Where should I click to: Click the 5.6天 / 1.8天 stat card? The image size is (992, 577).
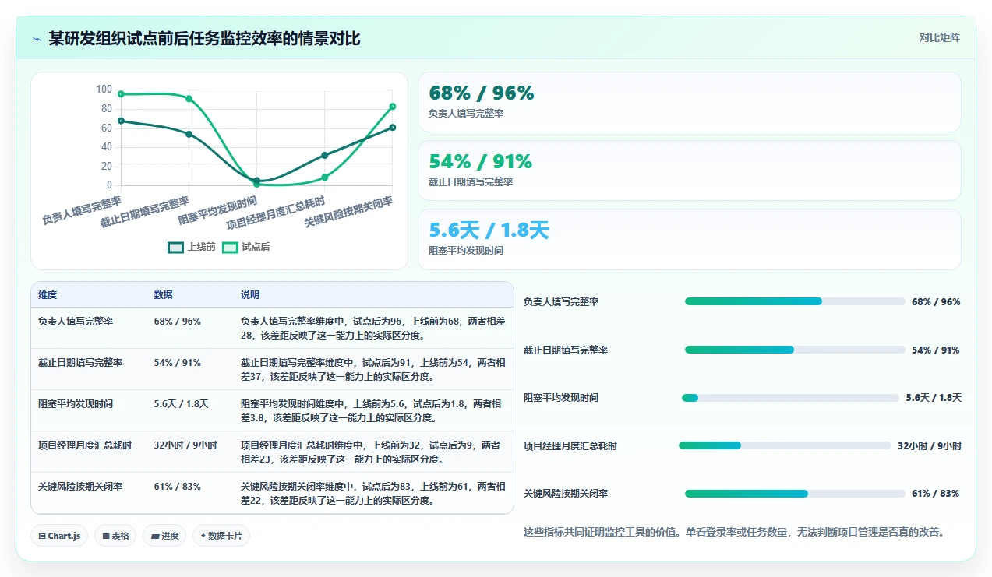click(x=690, y=239)
